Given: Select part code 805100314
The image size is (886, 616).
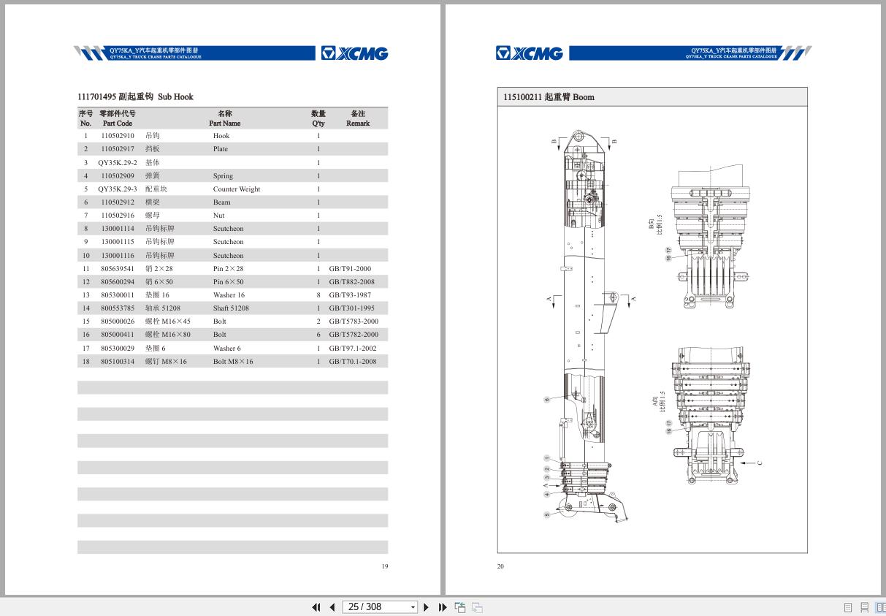Looking at the screenshot, I should click(x=118, y=361).
